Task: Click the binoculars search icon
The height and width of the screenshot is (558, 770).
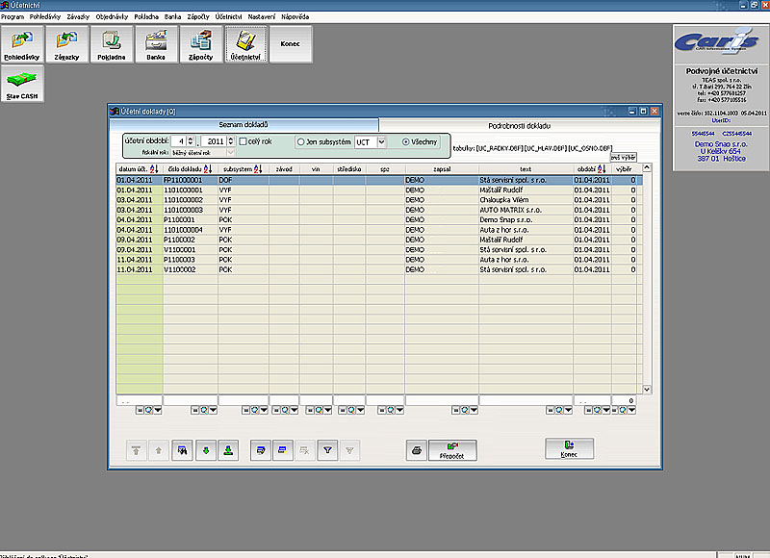Action: (x=180, y=449)
